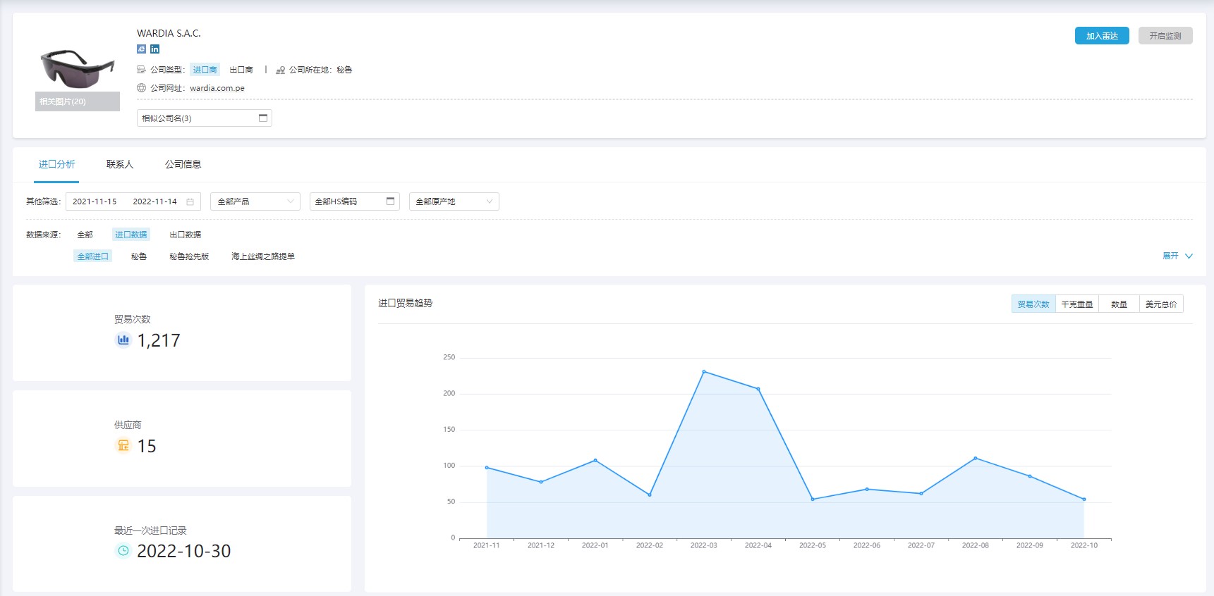Click the chevron next to 展开
Image resolution: width=1214 pixels, height=596 pixels.
[x=1189, y=256]
